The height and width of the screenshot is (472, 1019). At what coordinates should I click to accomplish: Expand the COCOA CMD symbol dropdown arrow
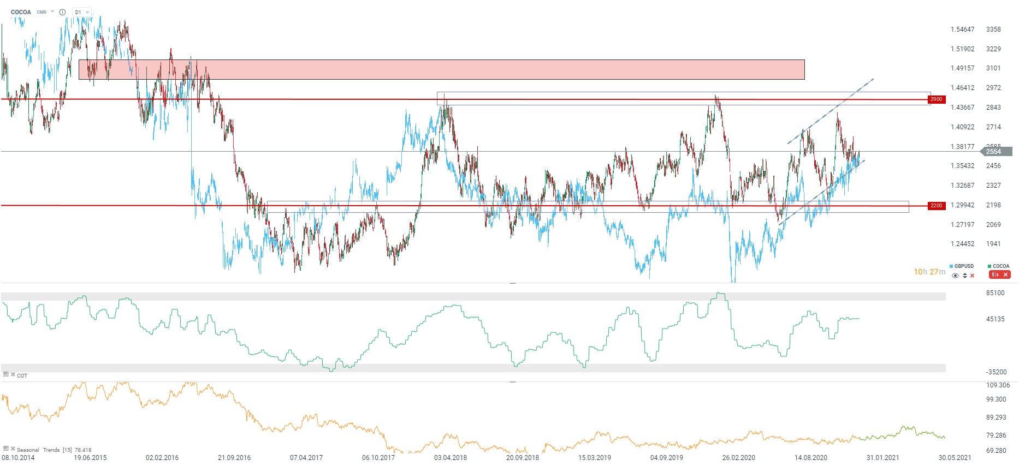point(52,11)
